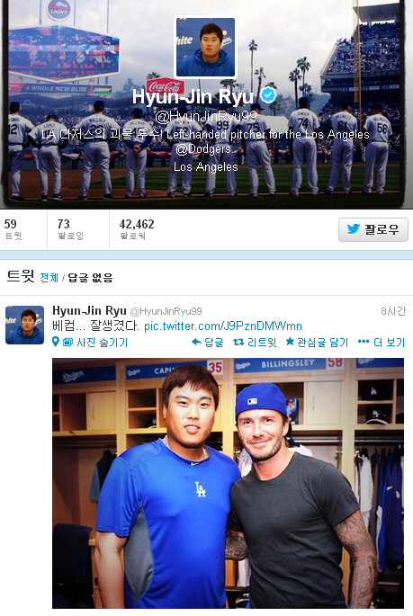Follow the account with the 팔로우 button
Screen dimensions: 413x616
(x=373, y=229)
